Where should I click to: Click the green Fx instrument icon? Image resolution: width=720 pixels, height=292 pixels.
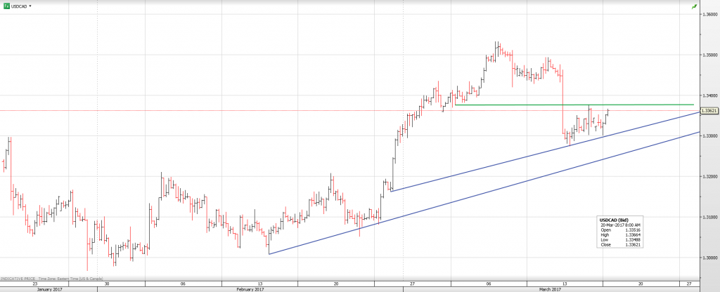point(6,6)
